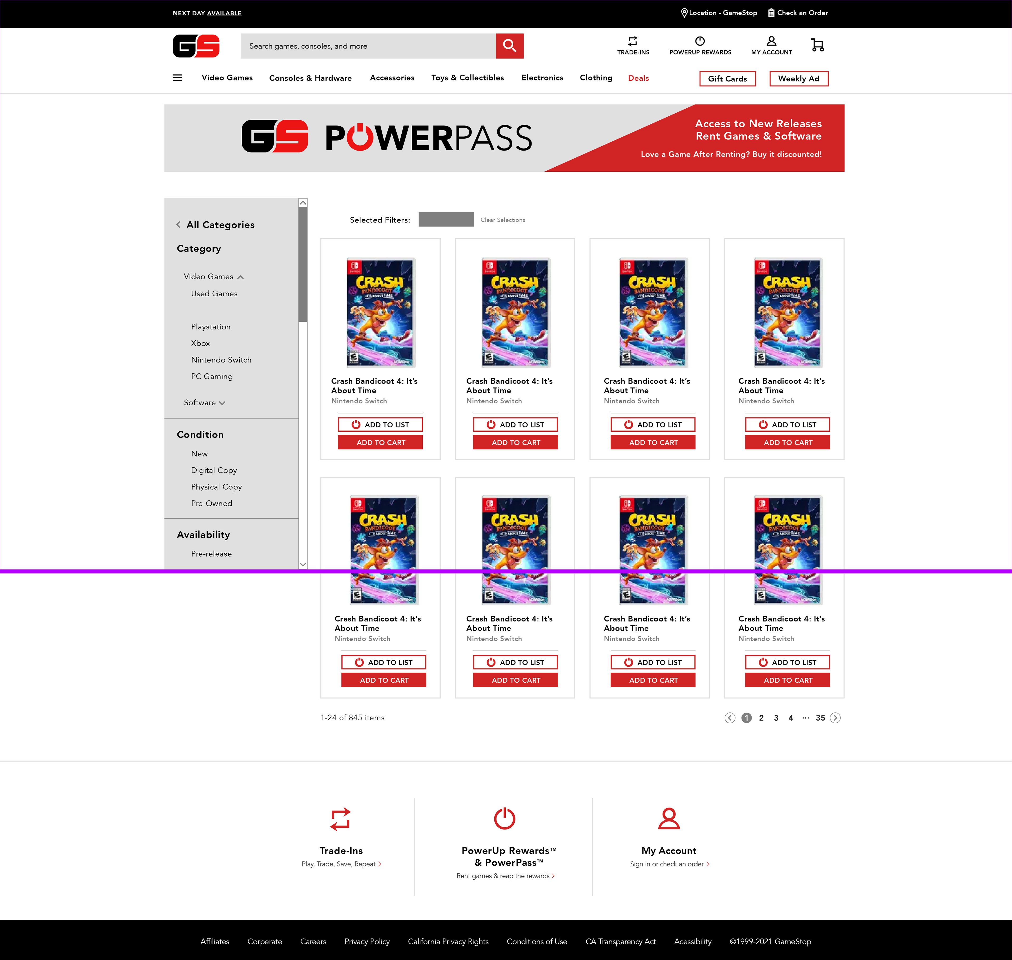Click the red search magnifier button
Image resolution: width=1012 pixels, height=960 pixels.
coord(509,46)
